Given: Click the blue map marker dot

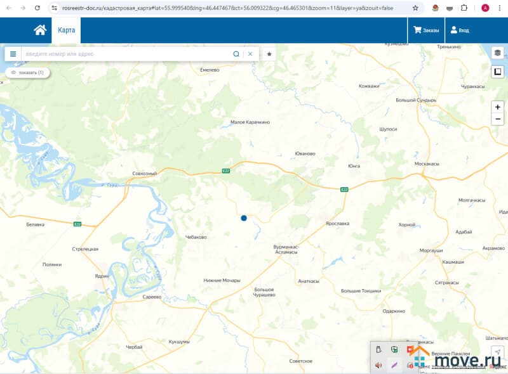Looking at the screenshot, I should click(244, 218).
